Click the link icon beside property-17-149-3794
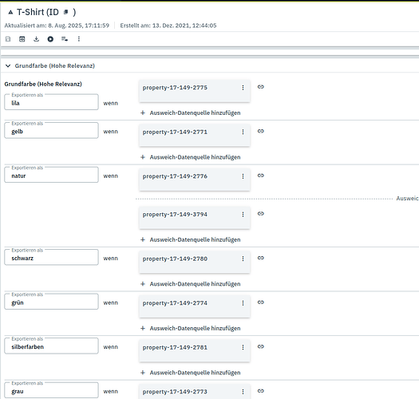This screenshot has width=419, height=399. (260, 214)
